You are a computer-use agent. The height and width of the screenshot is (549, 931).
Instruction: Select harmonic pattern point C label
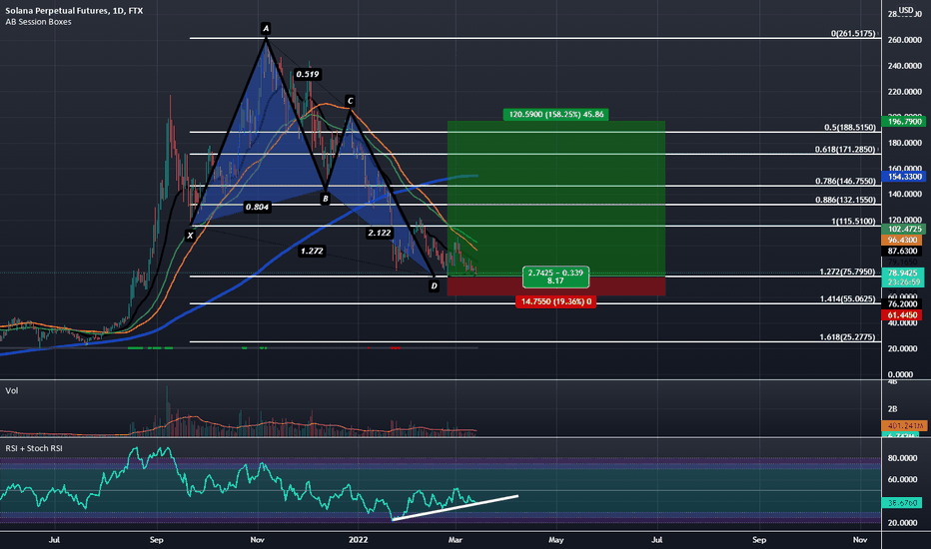click(x=351, y=101)
